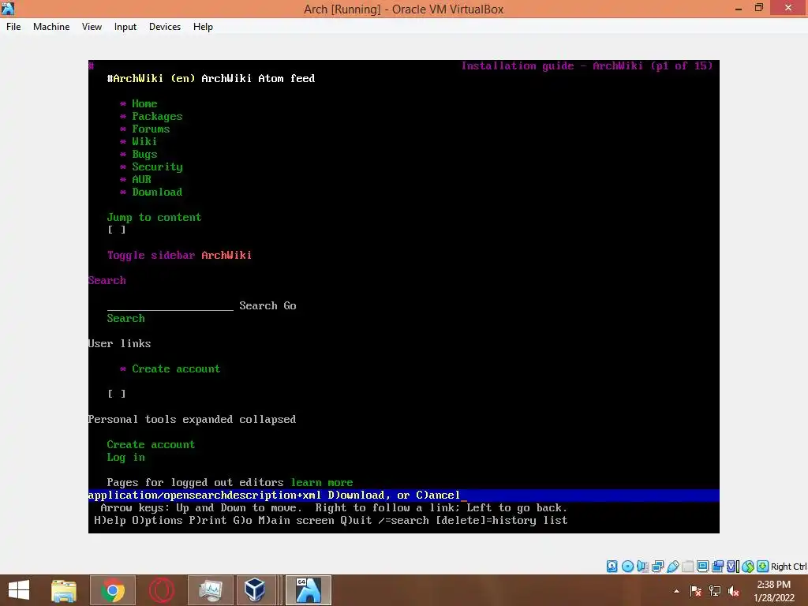This screenshot has height=606, width=808.
Task: Toggle the mouse integration indicator
Action: coord(748,567)
